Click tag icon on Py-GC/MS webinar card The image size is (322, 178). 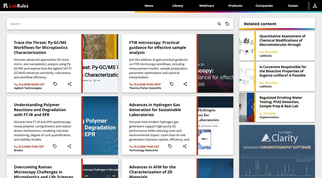tap(55, 84)
